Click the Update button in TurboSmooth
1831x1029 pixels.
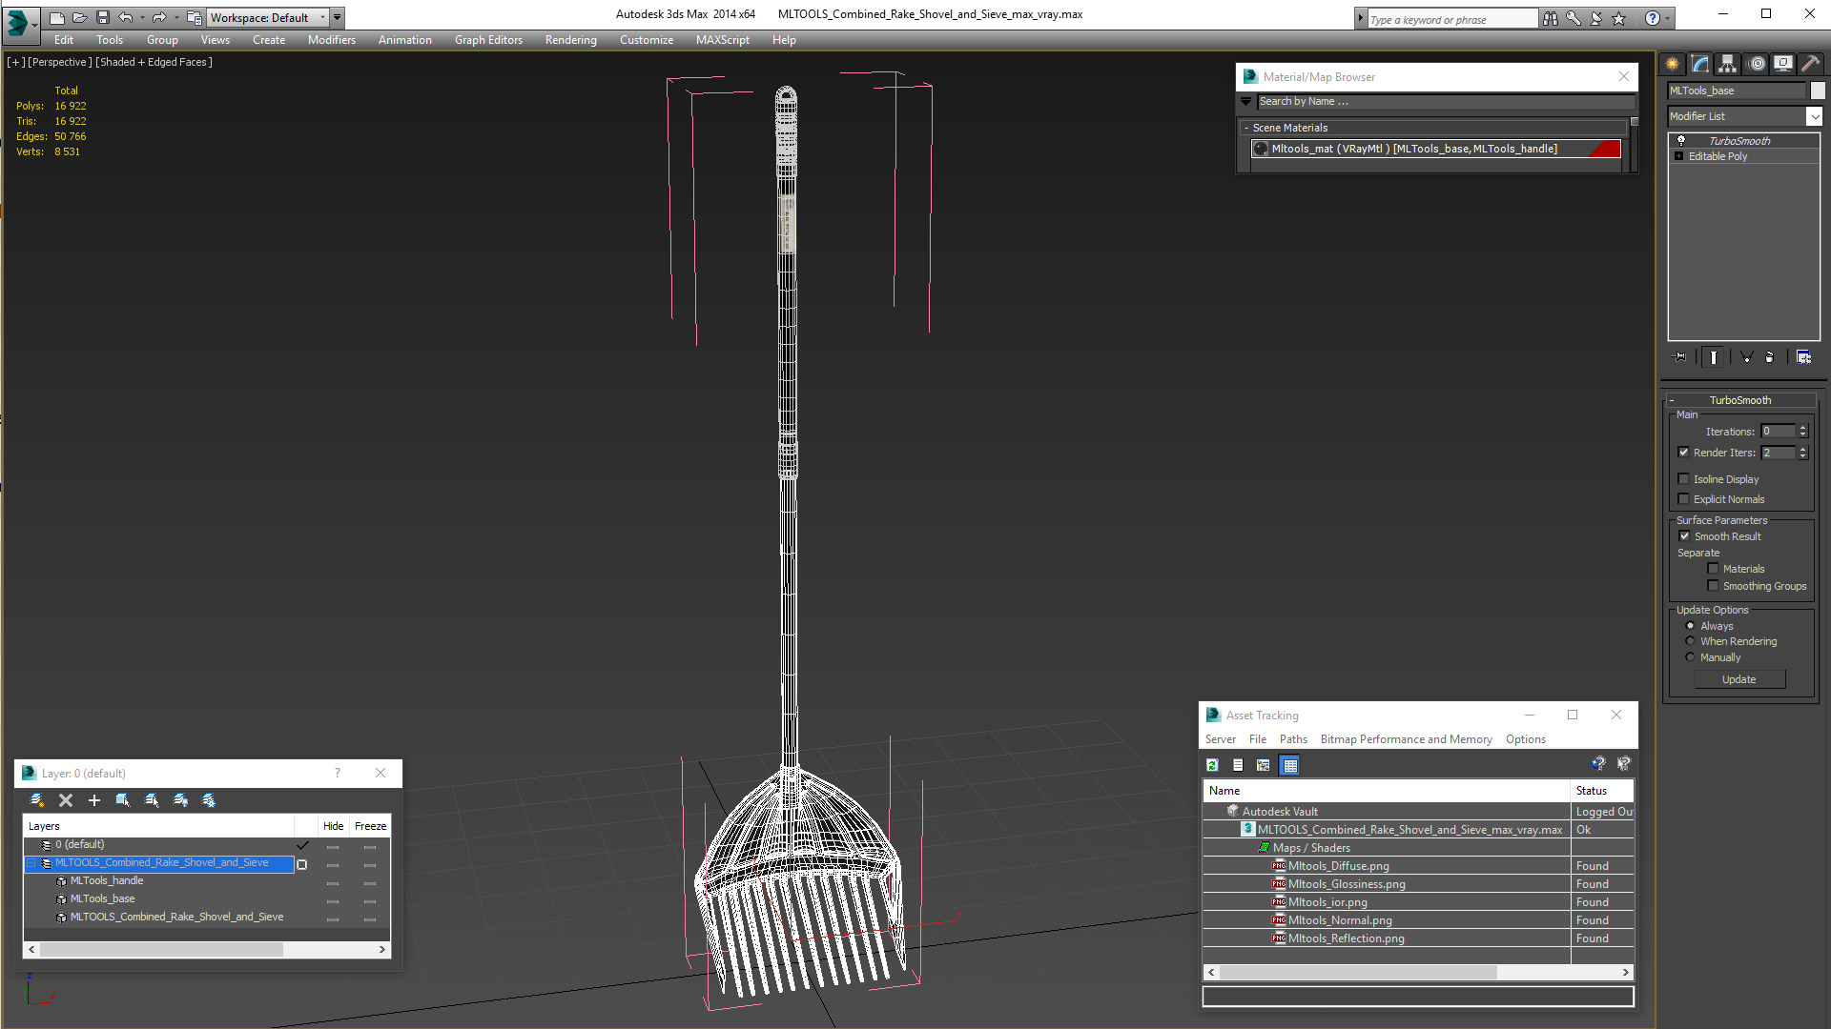(x=1738, y=679)
